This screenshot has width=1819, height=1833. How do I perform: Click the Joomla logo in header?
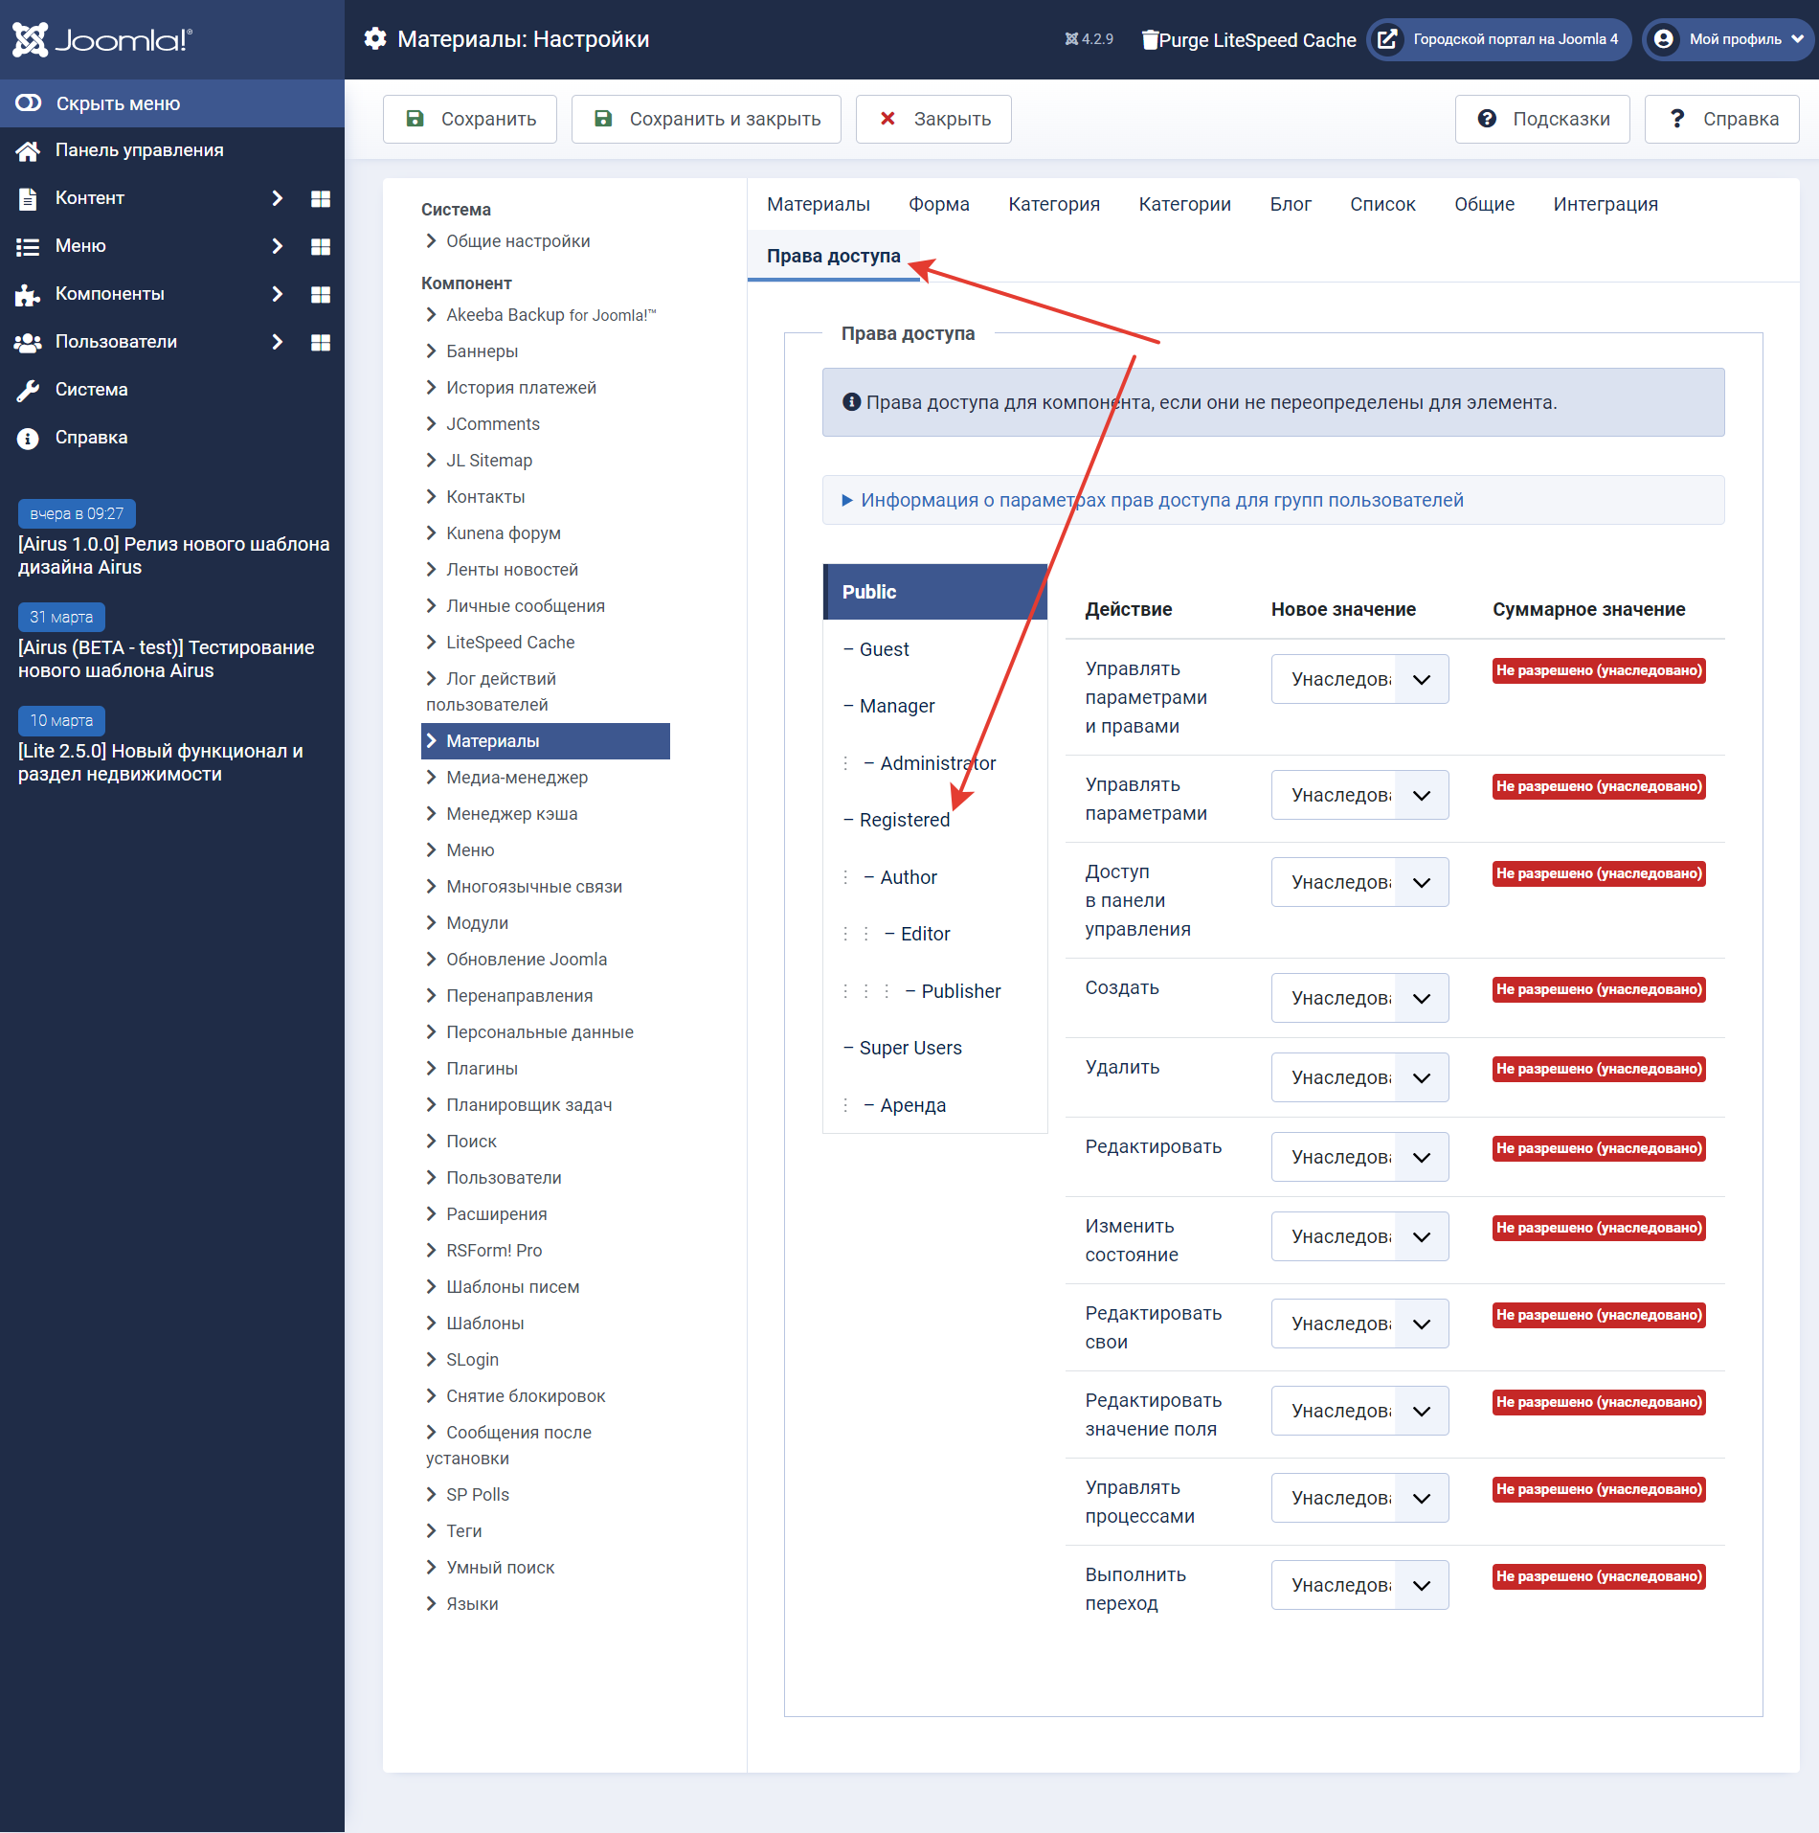101,39
